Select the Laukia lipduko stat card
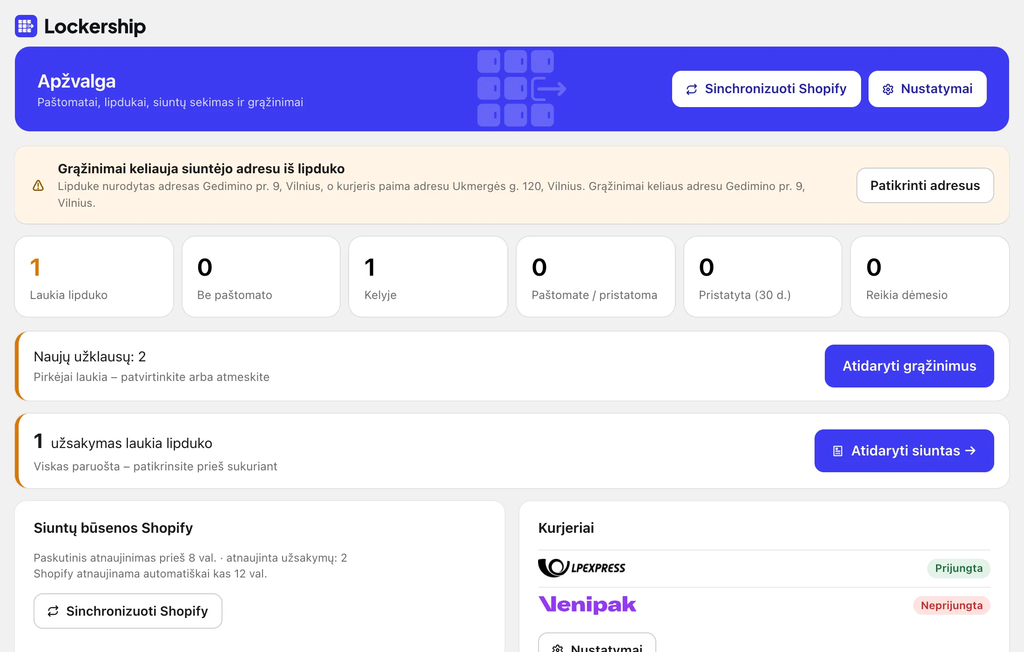 94,277
